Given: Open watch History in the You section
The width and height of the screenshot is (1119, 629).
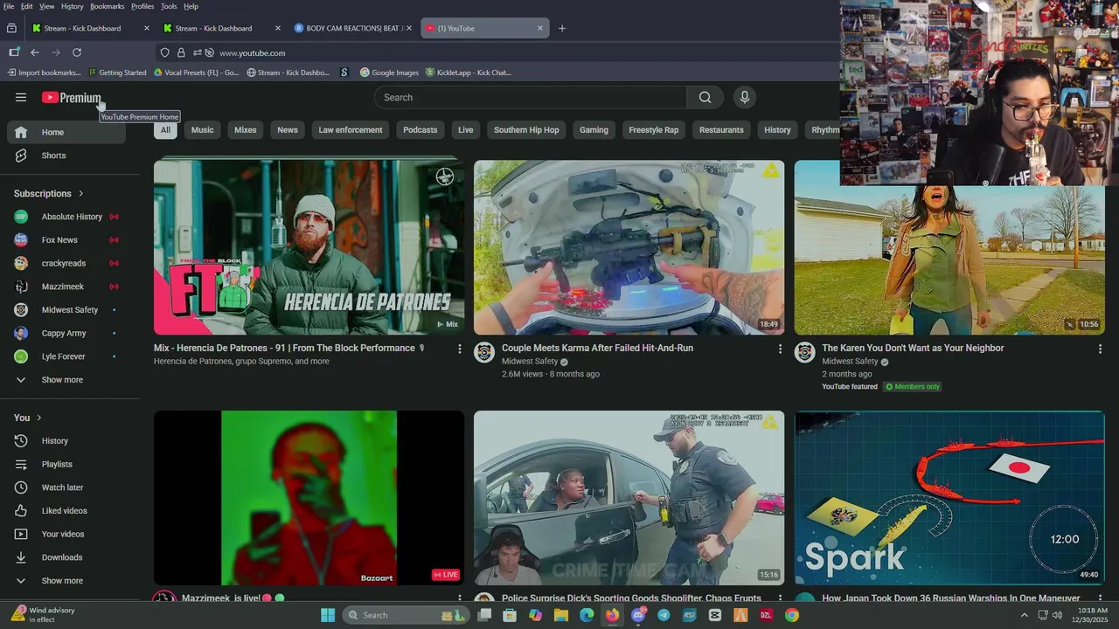Looking at the screenshot, I should pos(66,441).
